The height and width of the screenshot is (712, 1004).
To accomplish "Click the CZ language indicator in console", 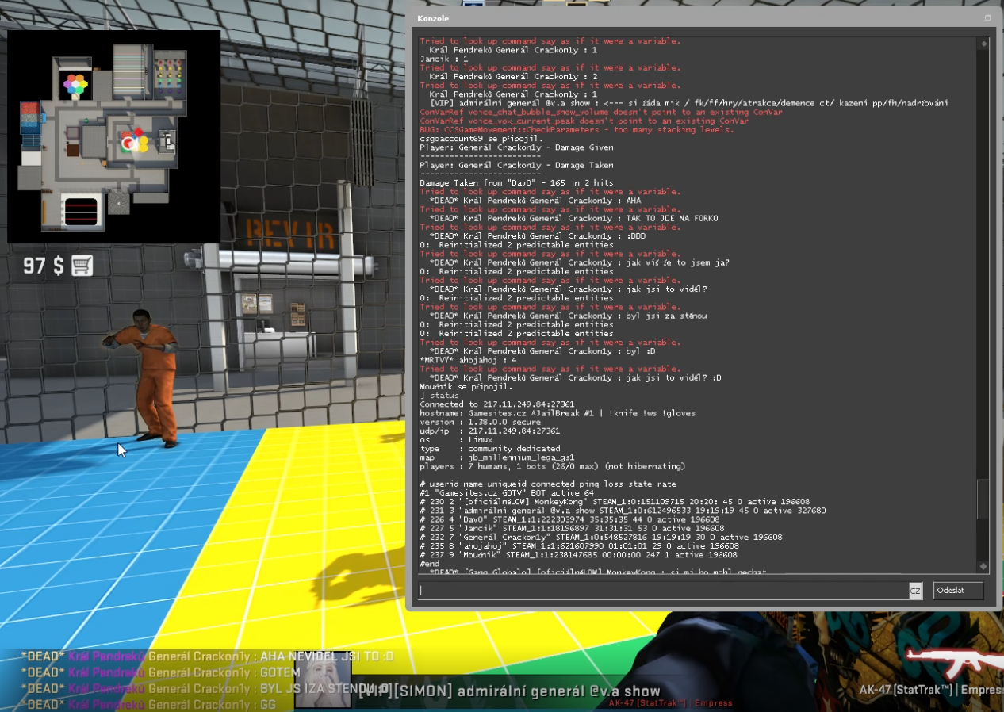I will (915, 591).
